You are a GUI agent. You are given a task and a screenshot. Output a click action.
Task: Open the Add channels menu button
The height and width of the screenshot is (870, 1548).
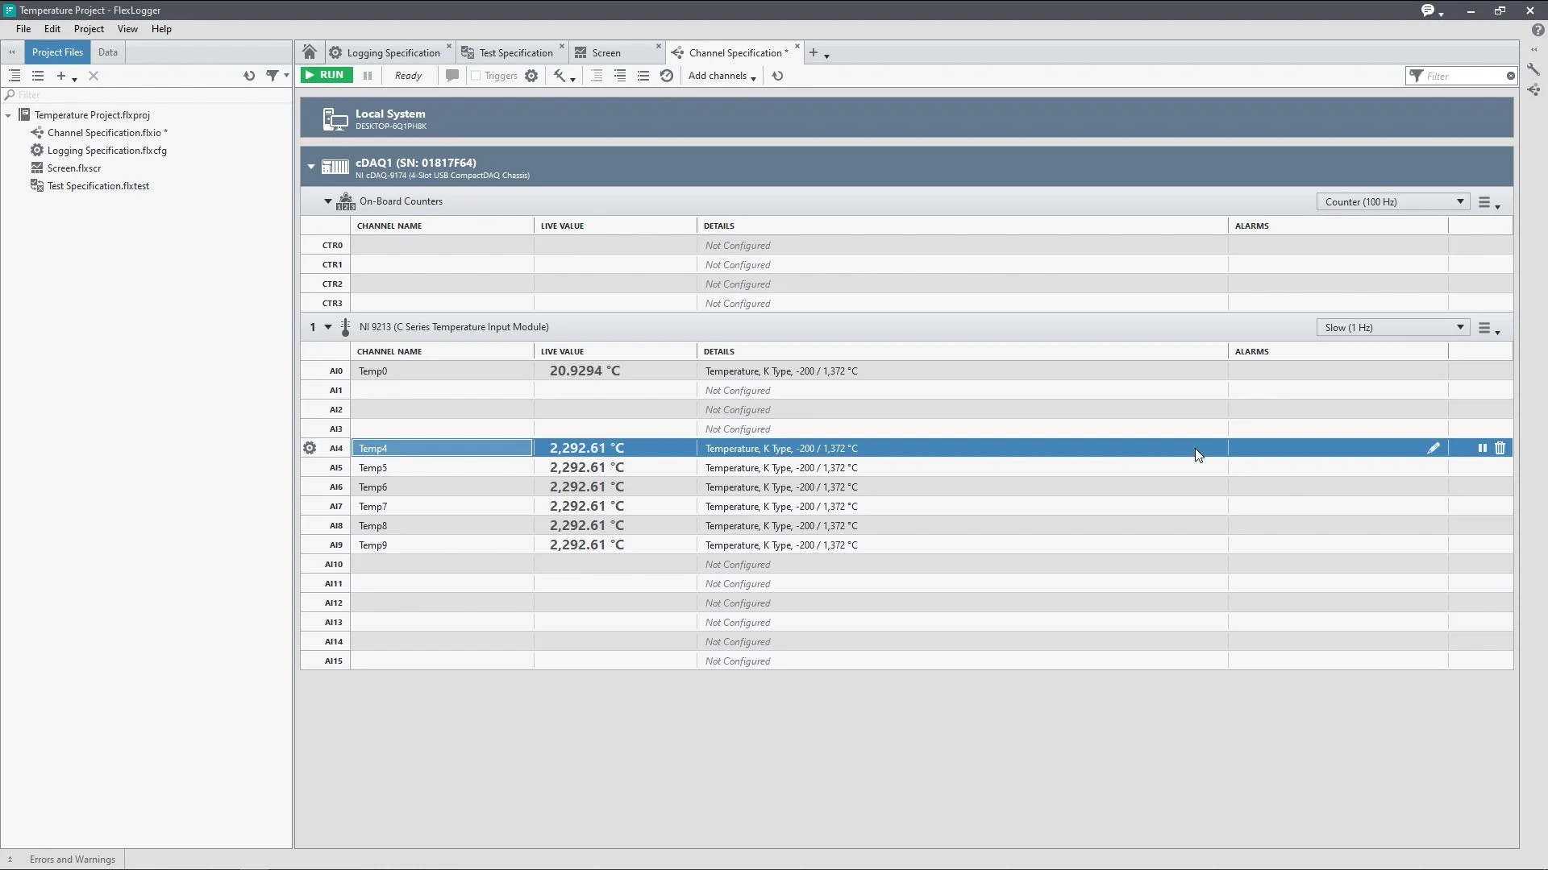(722, 76)
